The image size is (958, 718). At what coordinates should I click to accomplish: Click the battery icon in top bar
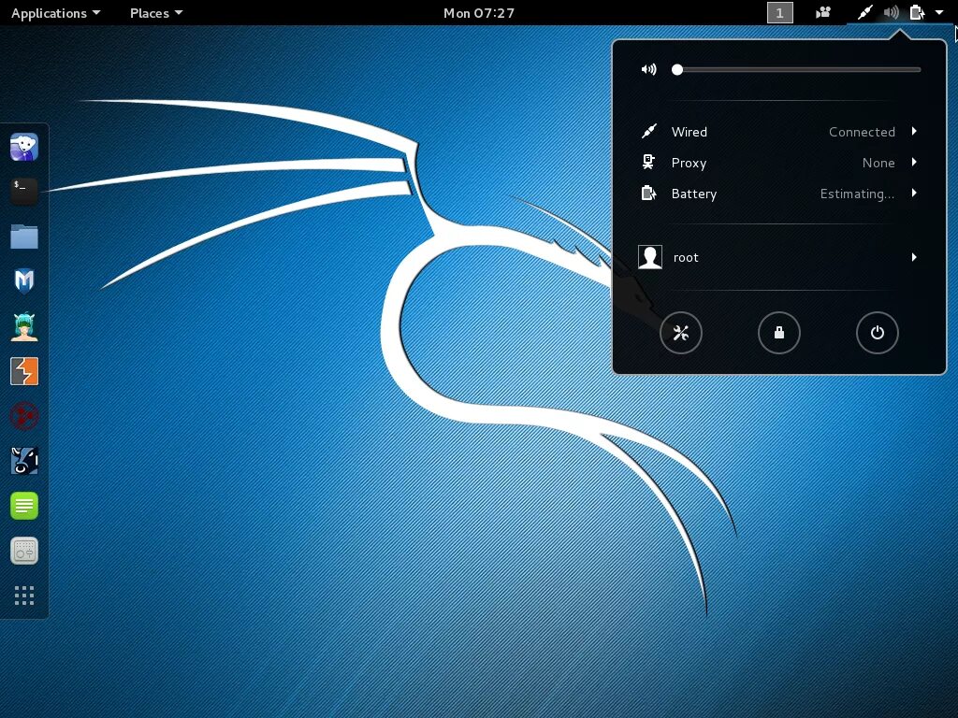(917, 12)
